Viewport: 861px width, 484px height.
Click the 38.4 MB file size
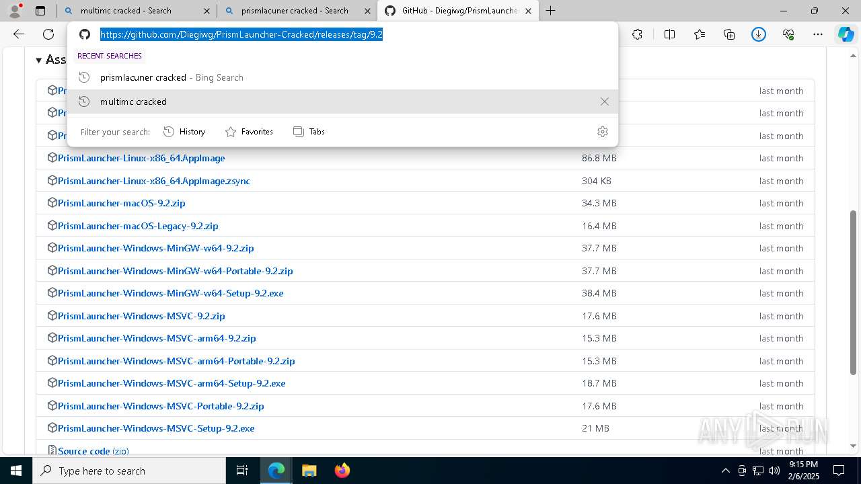(599, 293)
